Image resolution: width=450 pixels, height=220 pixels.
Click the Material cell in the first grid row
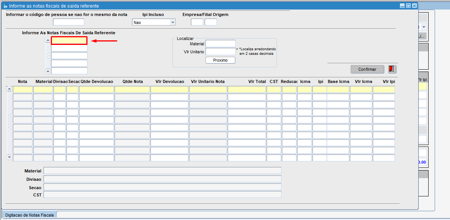click(43, 89)
